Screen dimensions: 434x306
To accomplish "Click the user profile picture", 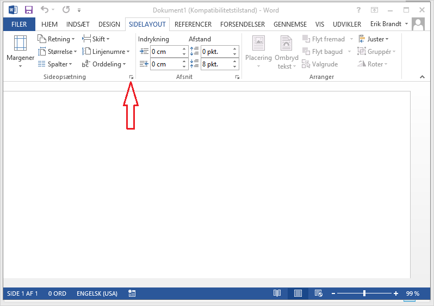I will pyautogui.click(x=418, y=24).
